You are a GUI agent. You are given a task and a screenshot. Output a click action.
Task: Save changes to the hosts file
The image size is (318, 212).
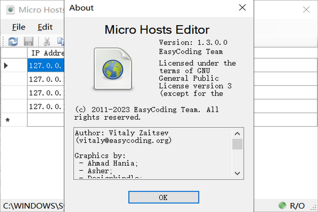tap(29, 41)
